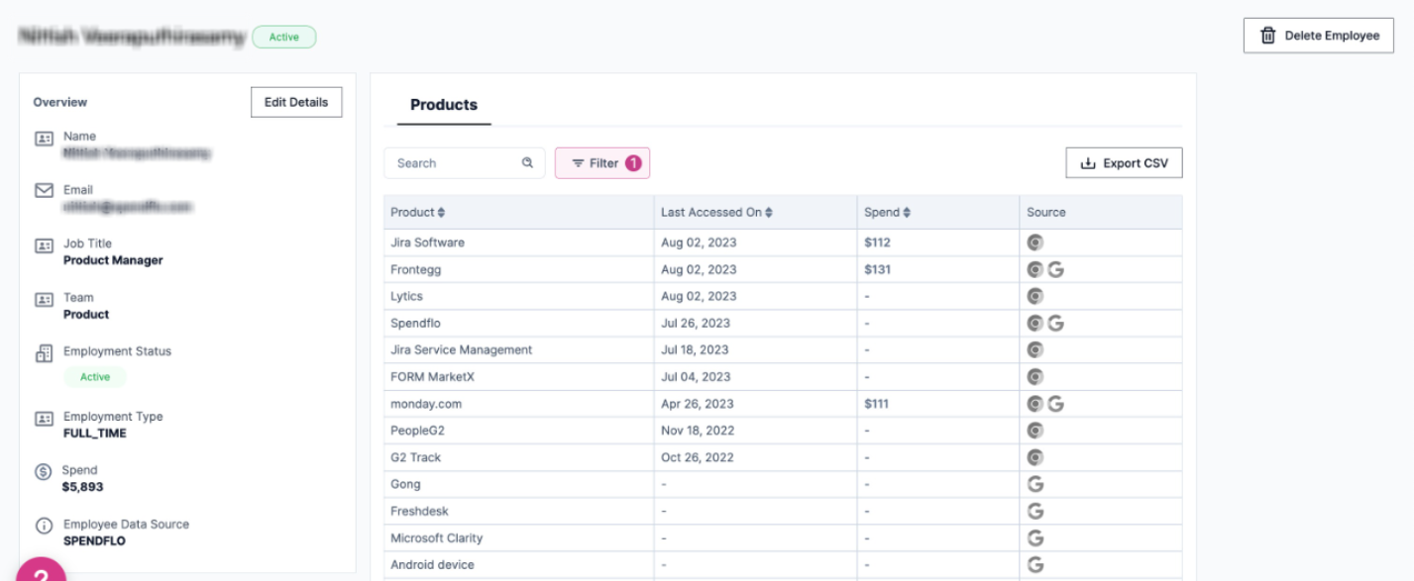Click the Email envelope icon in Overview
Viewport: 1414px width, 581px height.
pyautogui.click(x=44, y=191)
